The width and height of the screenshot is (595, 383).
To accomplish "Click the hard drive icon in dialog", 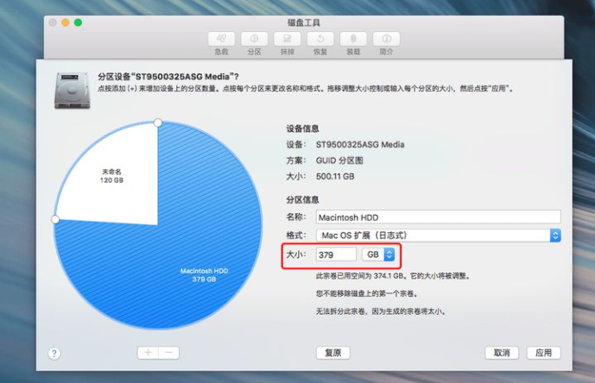I will click(72, 91).
